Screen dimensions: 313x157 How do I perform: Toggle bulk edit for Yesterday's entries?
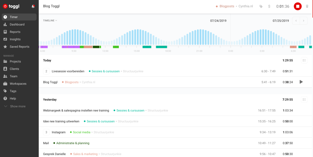click(304, 100)
